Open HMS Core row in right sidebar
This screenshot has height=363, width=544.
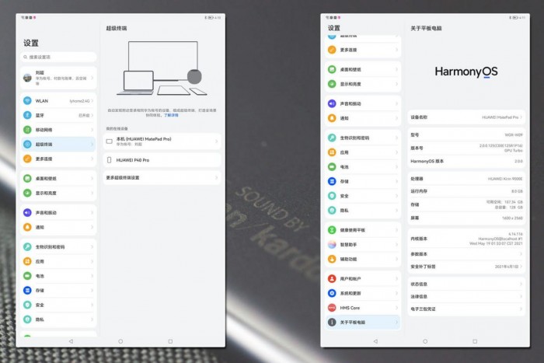[x=363, y=308]
